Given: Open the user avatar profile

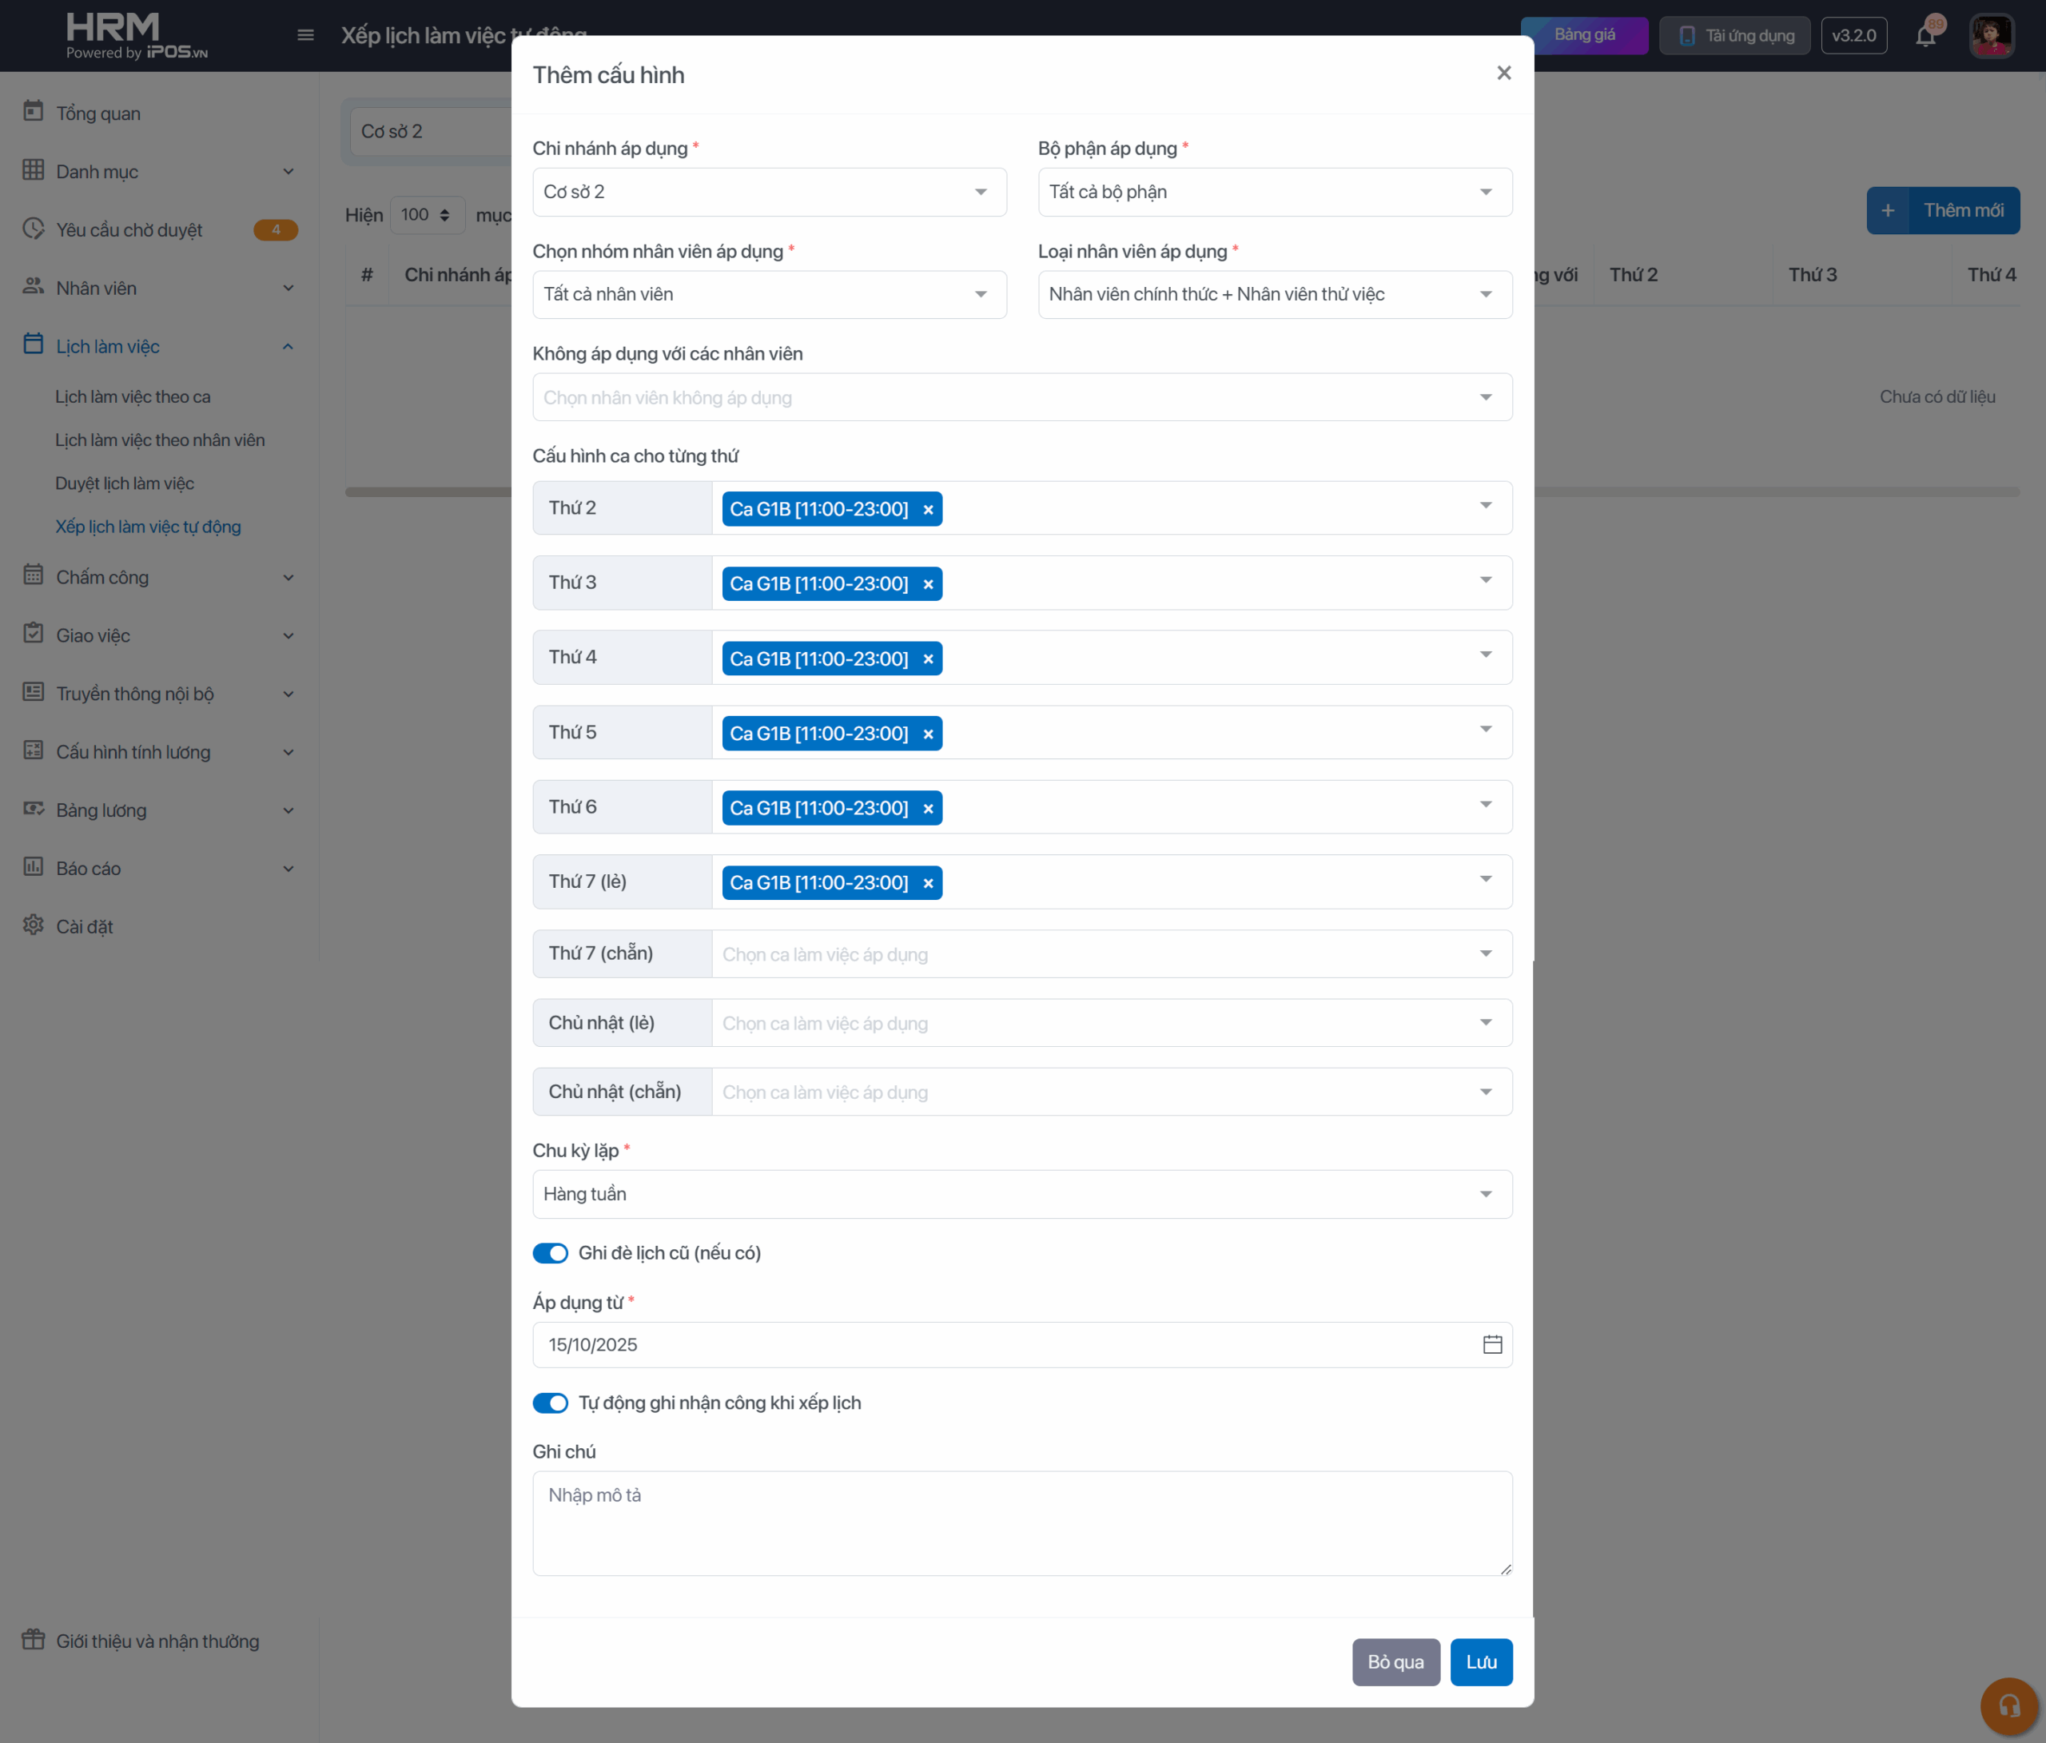Looking at the screenshot, I should (1991, 35).
